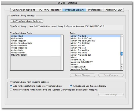The height and width of the screenshot is (111, 134).
Task: Select TTE254F7D0t00 in library fonts list
Action: click(35, 55)
